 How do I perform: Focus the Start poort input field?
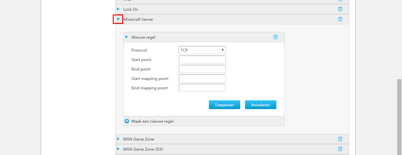pyautogui.click(x=202, y=59)
